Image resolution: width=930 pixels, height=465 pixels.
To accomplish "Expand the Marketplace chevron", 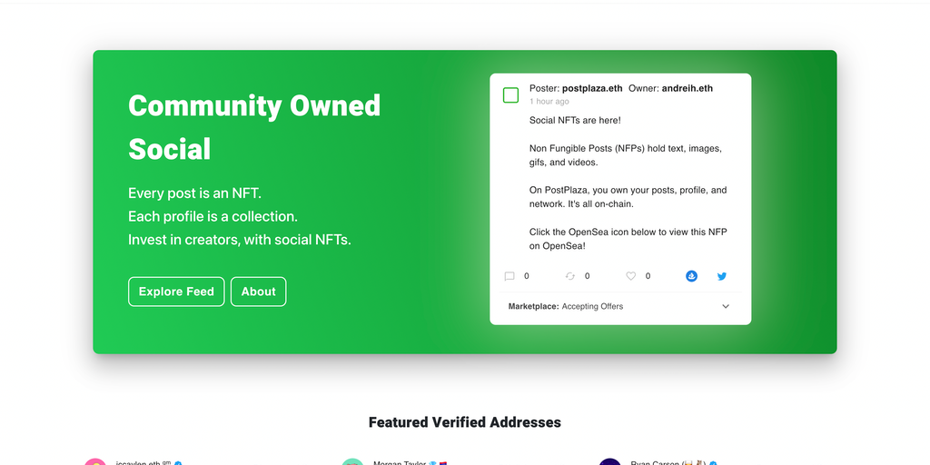I will point(726,307).
